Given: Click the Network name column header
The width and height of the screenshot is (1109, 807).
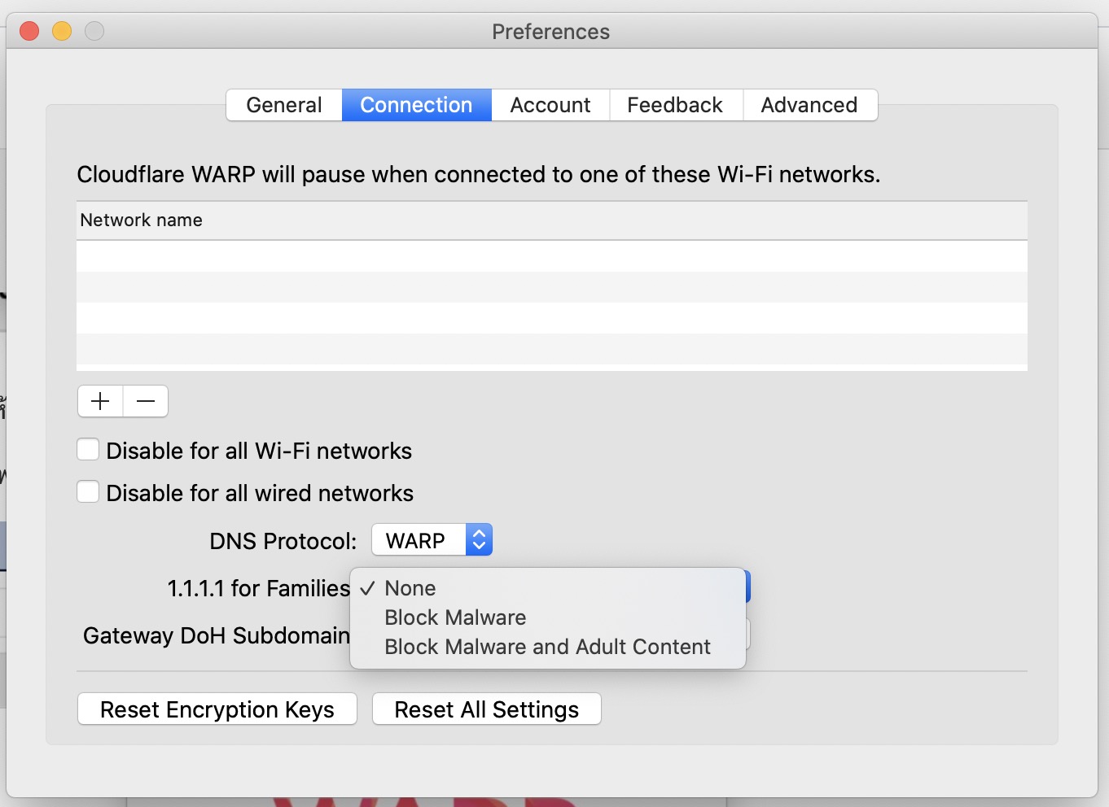Looking at the screenshot, I should (142, 220).
